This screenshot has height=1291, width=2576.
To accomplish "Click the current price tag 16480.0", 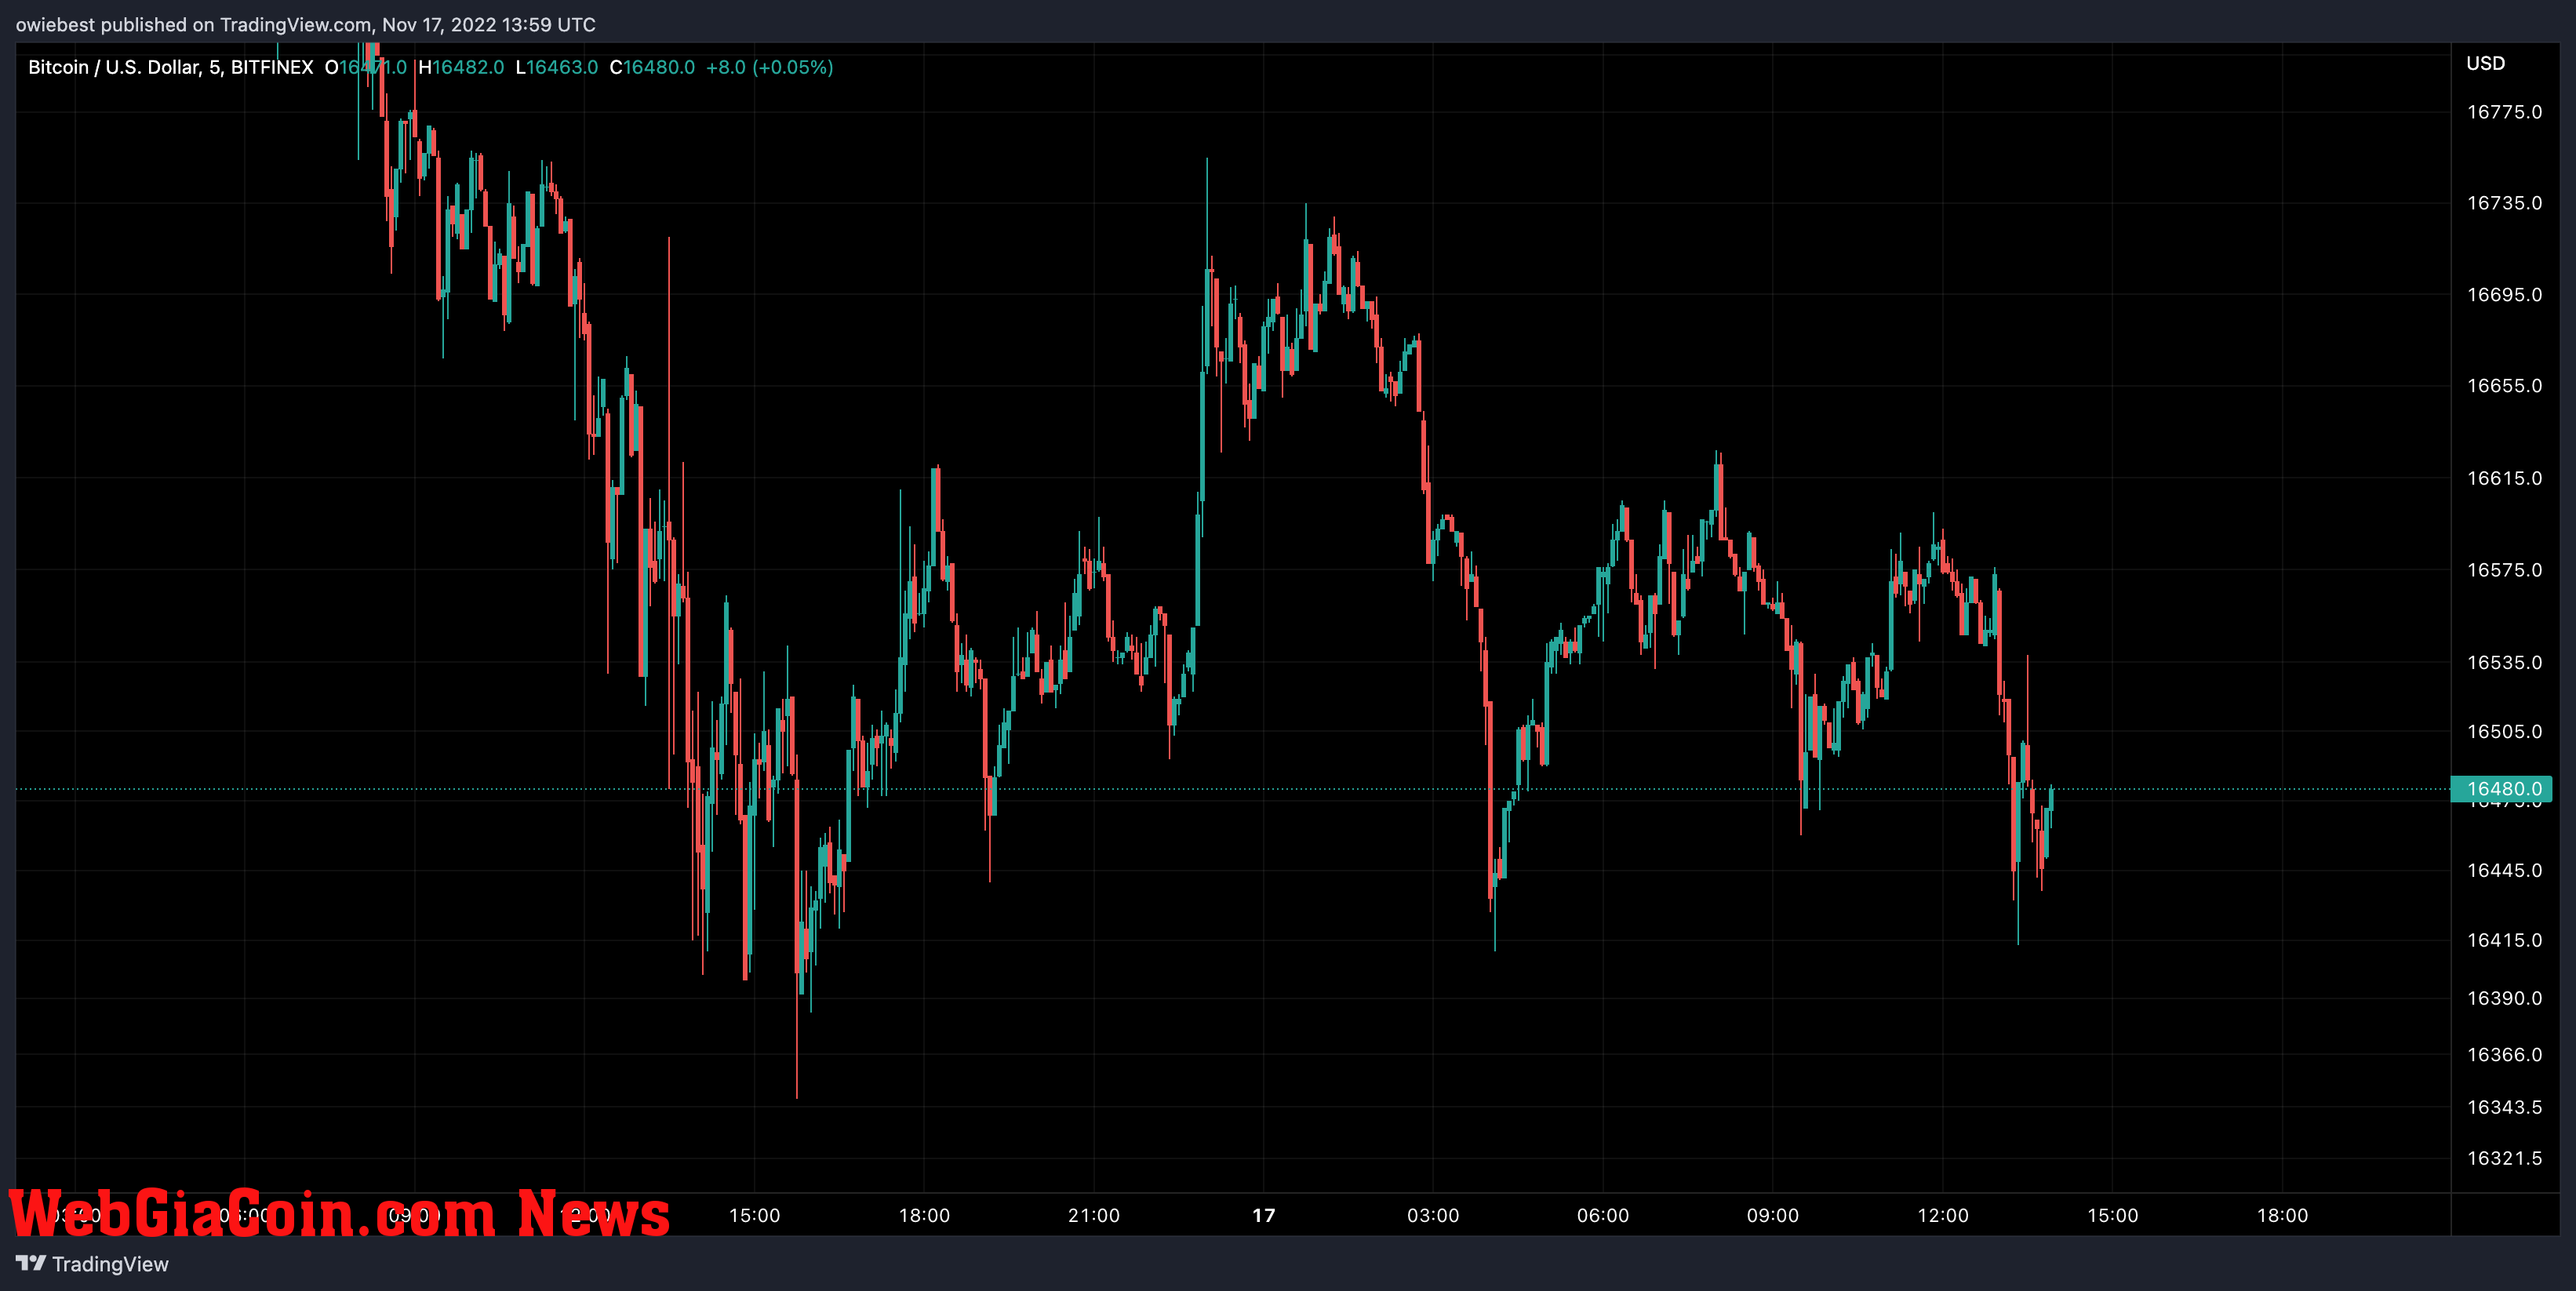I will coord(2501,789).
